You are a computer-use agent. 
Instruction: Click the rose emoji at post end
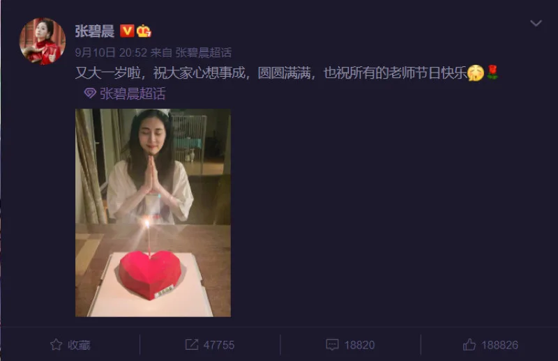tap(492, 72)
